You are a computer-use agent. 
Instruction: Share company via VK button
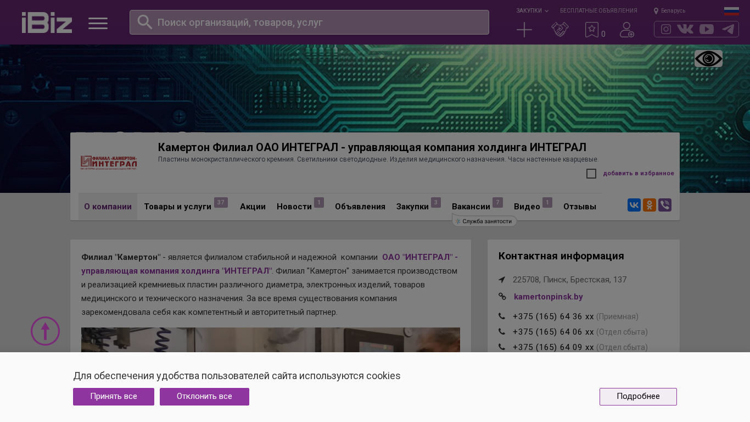634,205
